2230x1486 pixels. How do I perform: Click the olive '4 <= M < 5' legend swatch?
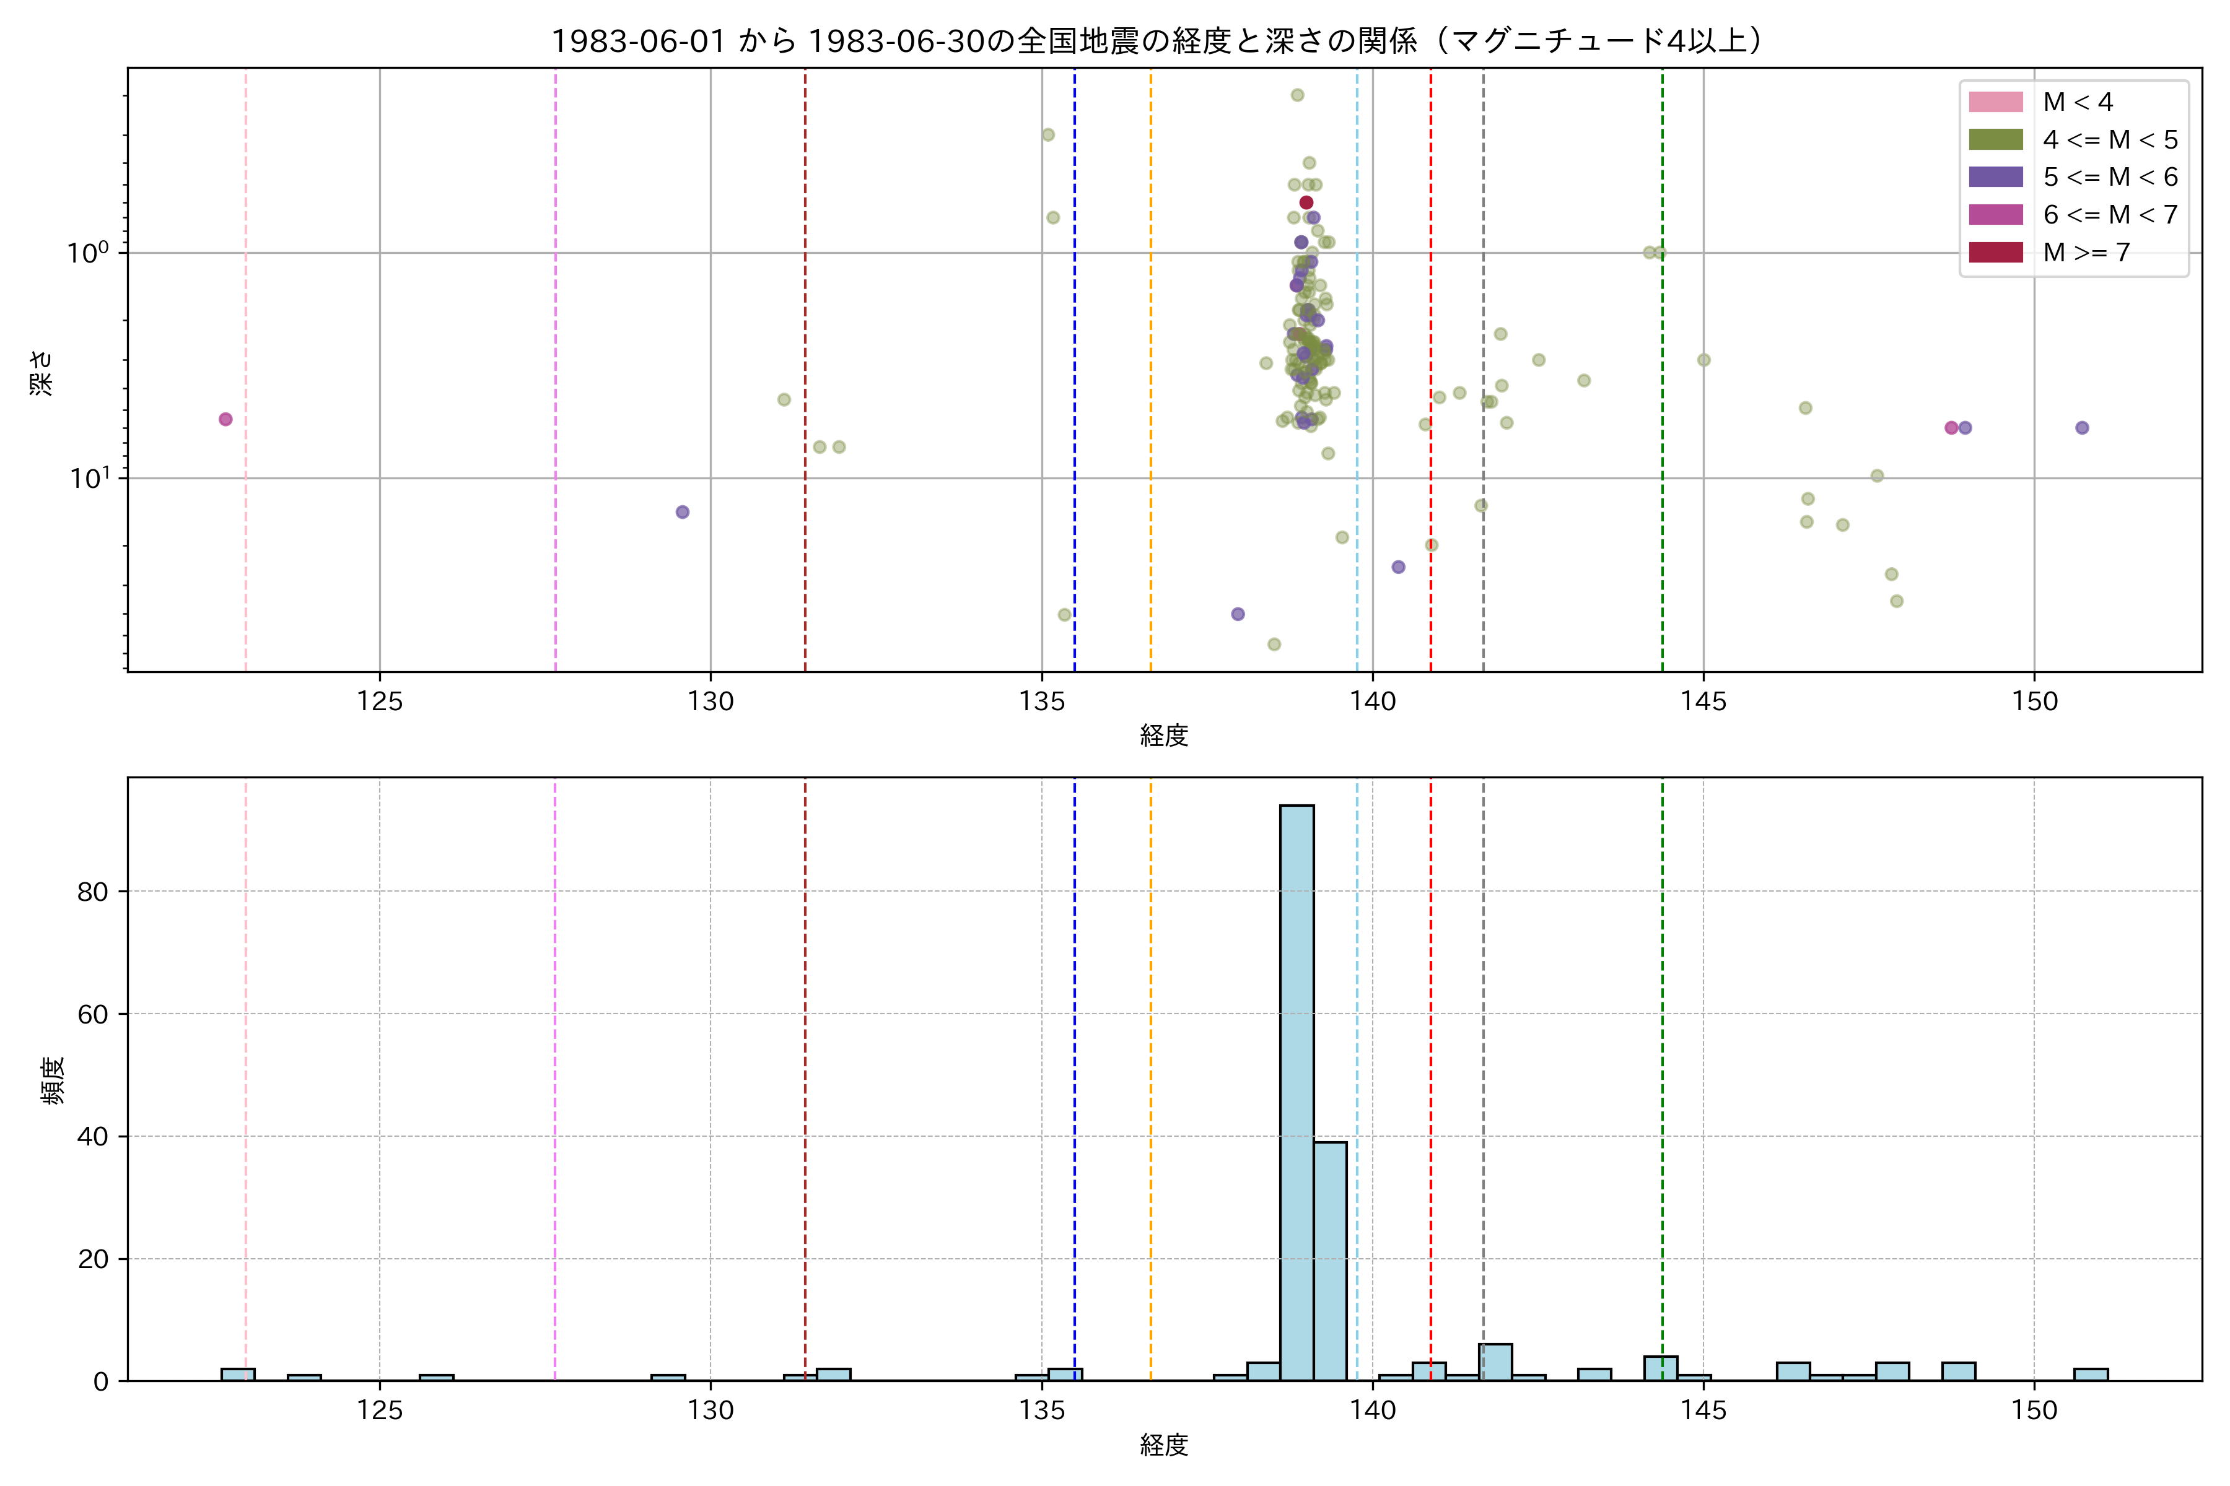1995,139
